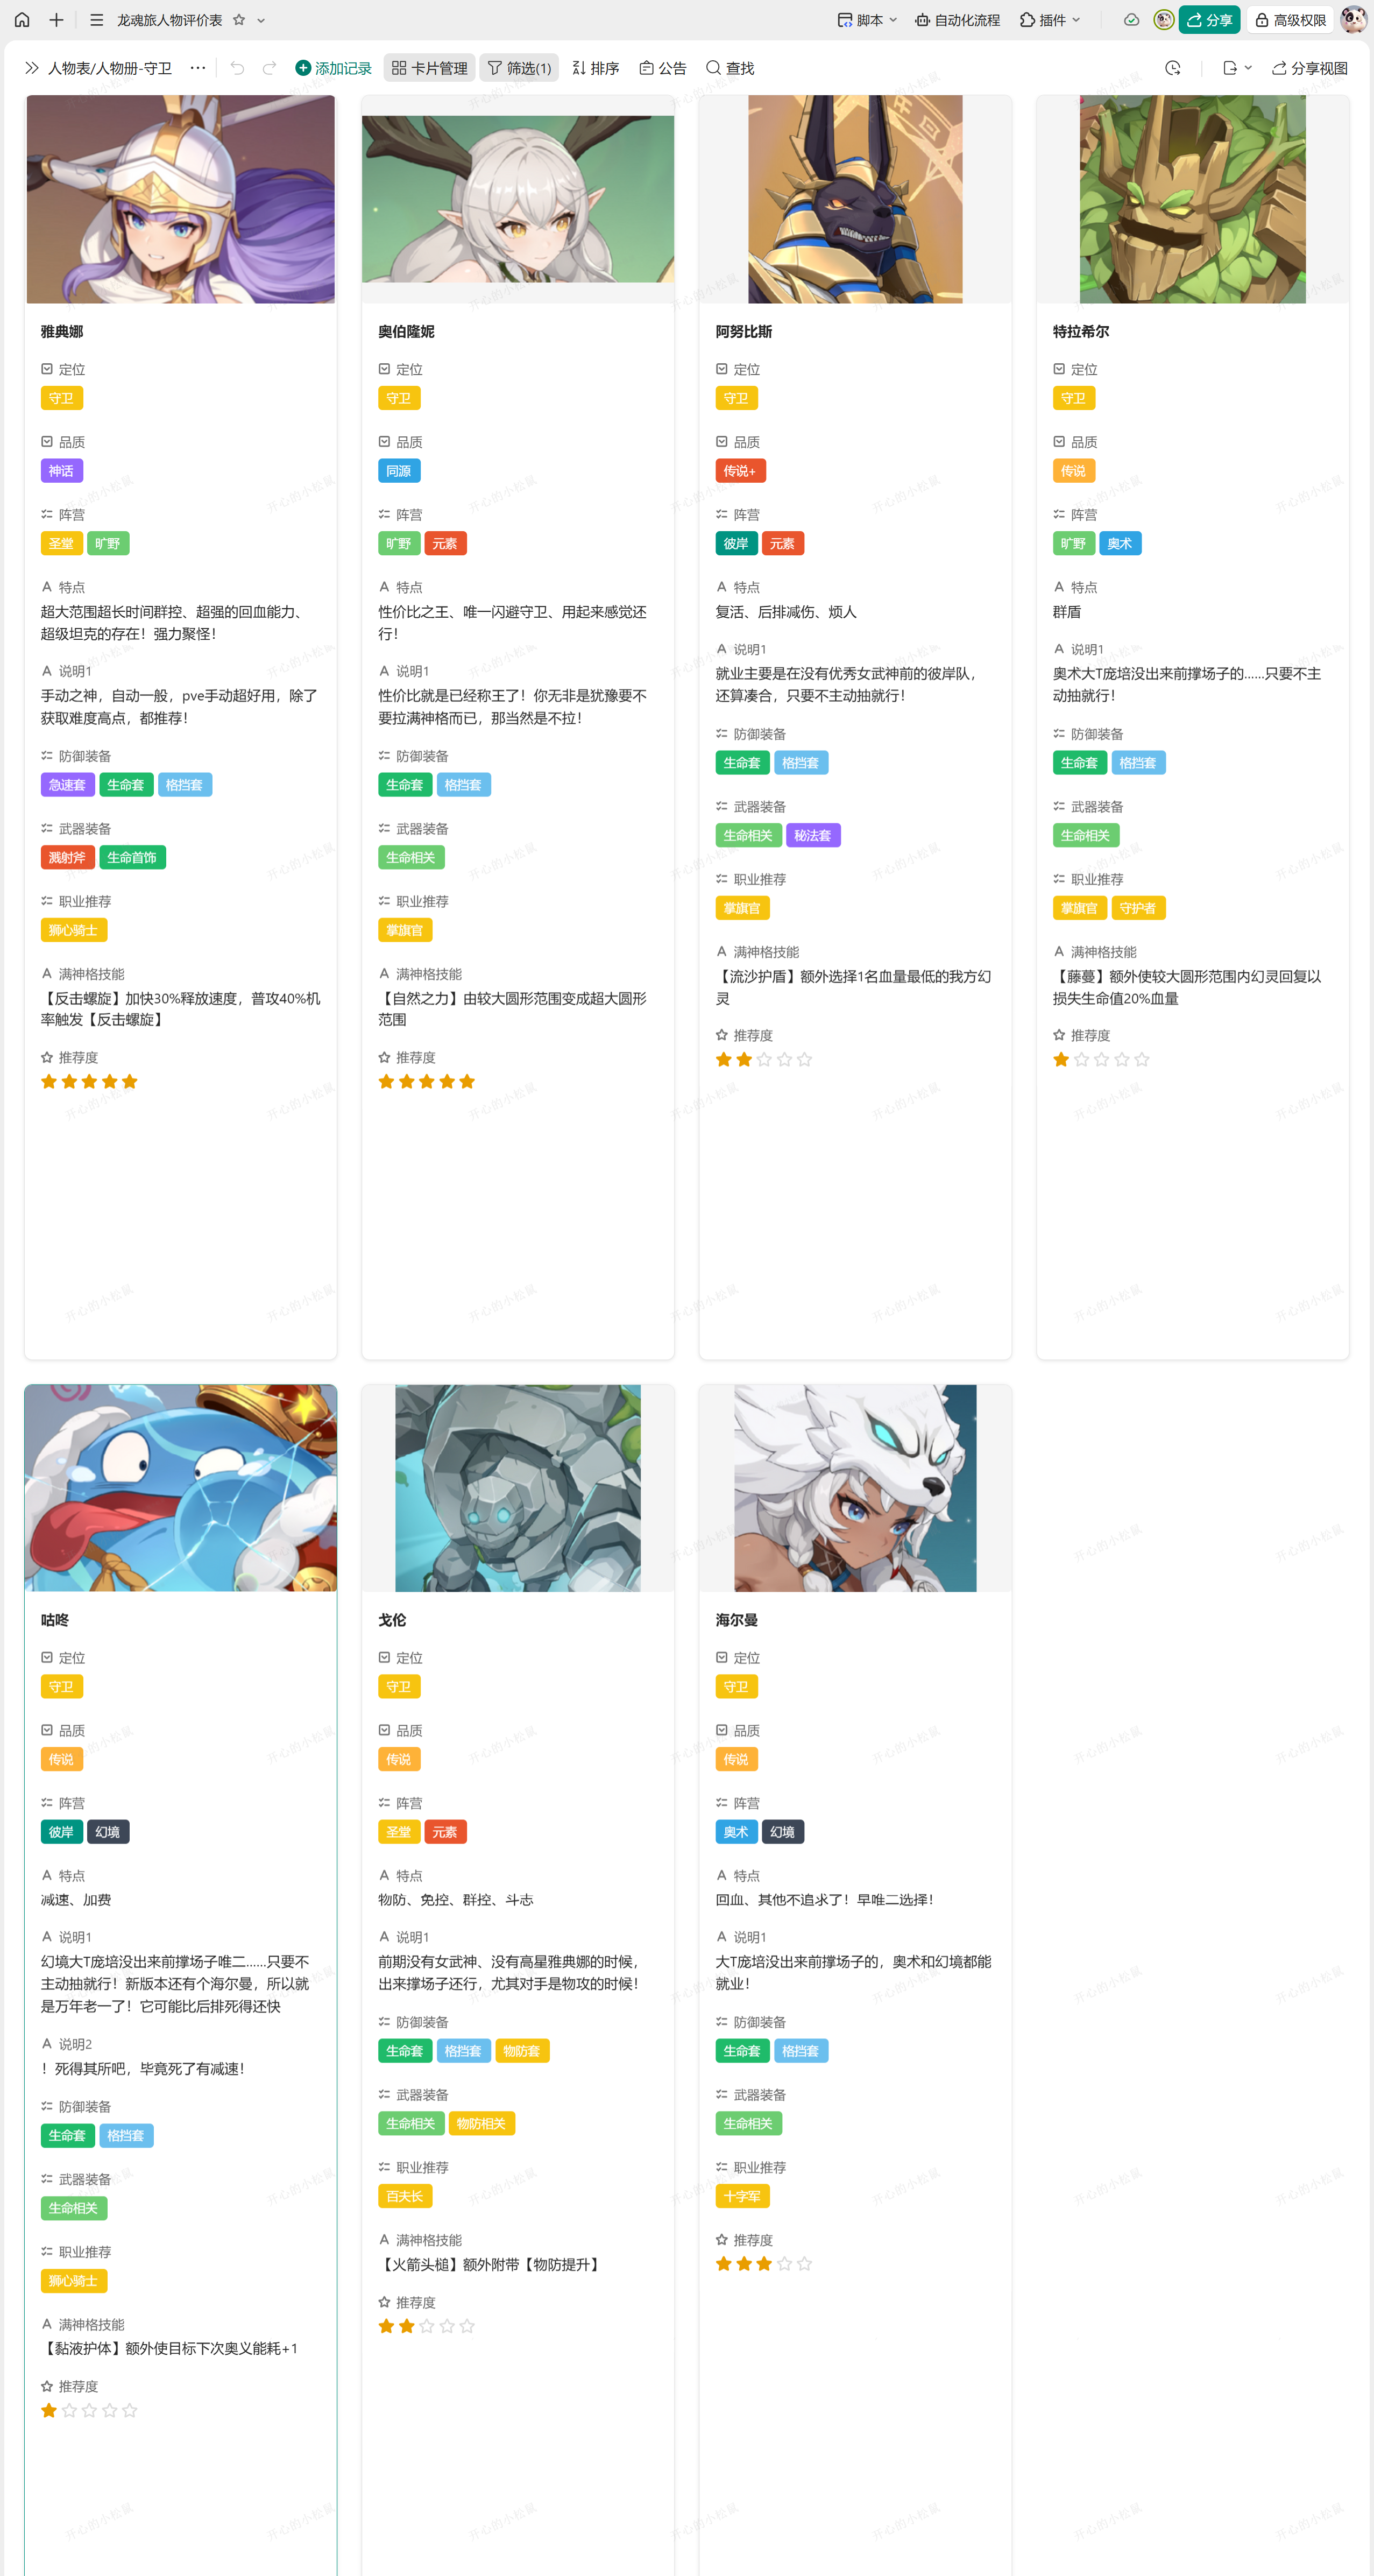Open the 脚本 dropdown menu
Screen dimensions: 1374x2576
point(867,20)
